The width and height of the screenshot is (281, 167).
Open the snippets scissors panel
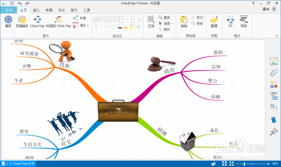coord(274,107)
